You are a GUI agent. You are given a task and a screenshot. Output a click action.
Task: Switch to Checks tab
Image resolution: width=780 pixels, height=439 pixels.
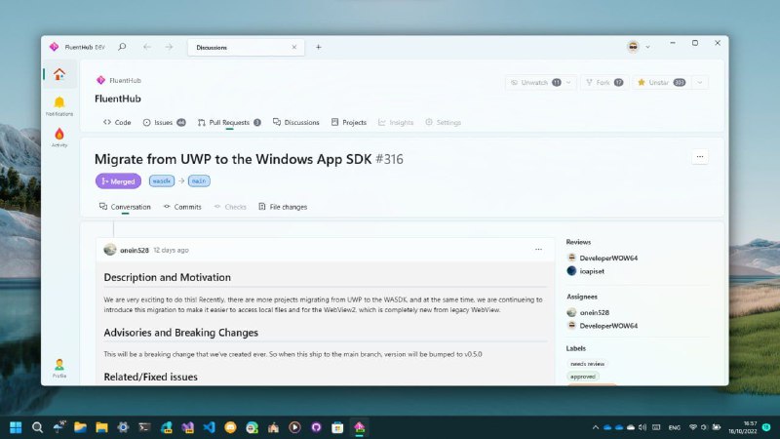230,207
